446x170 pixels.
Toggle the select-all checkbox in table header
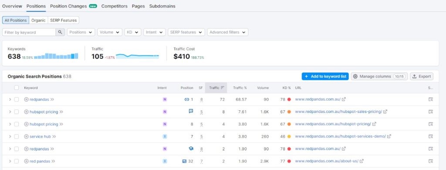click(x=17, y=88)
